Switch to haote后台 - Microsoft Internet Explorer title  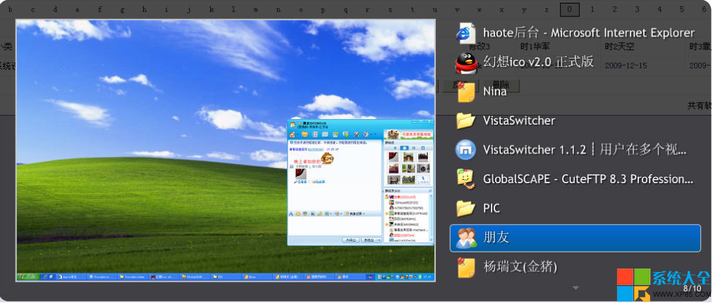click(x=589, y=33)
